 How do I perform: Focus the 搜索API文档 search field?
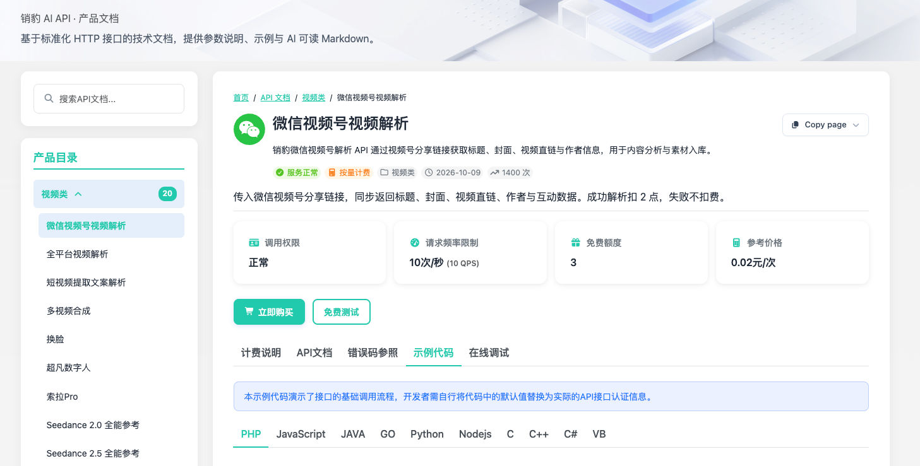[x=109, y=99]
